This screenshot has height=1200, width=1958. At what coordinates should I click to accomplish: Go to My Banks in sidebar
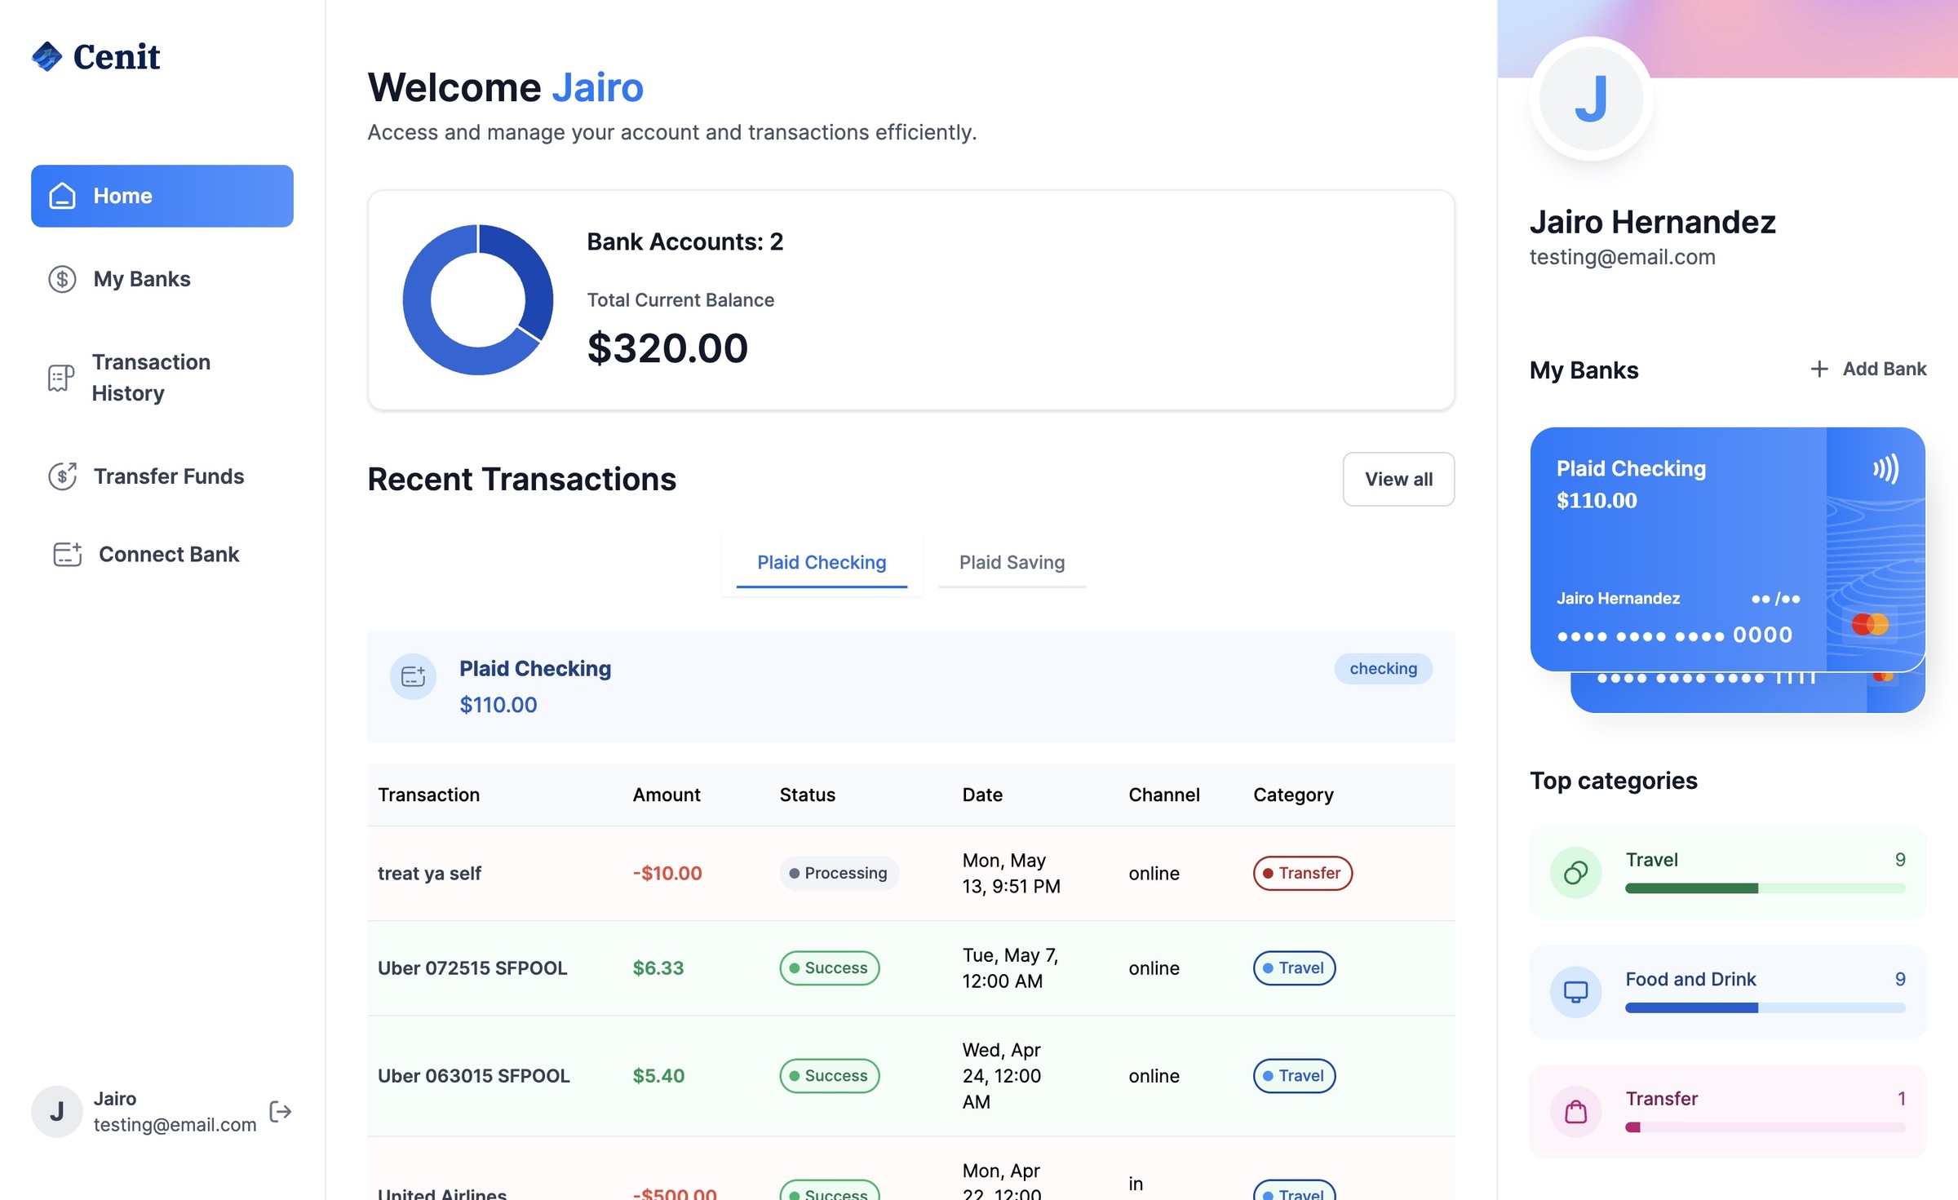click(x=162, y=279)
